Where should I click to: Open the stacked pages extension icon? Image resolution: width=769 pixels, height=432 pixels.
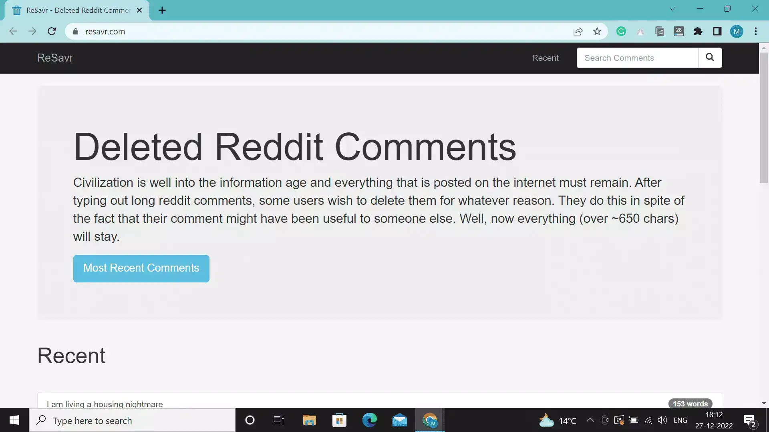click(x=659, y=31)
